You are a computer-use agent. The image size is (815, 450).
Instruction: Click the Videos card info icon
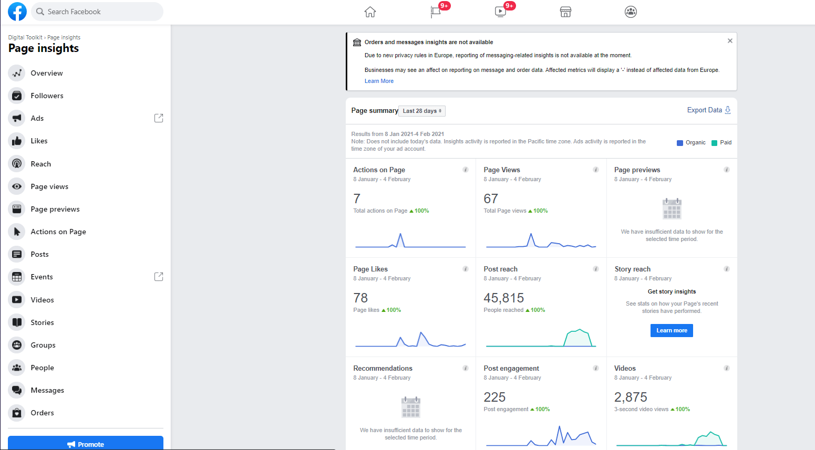click(x=727, y=368)
